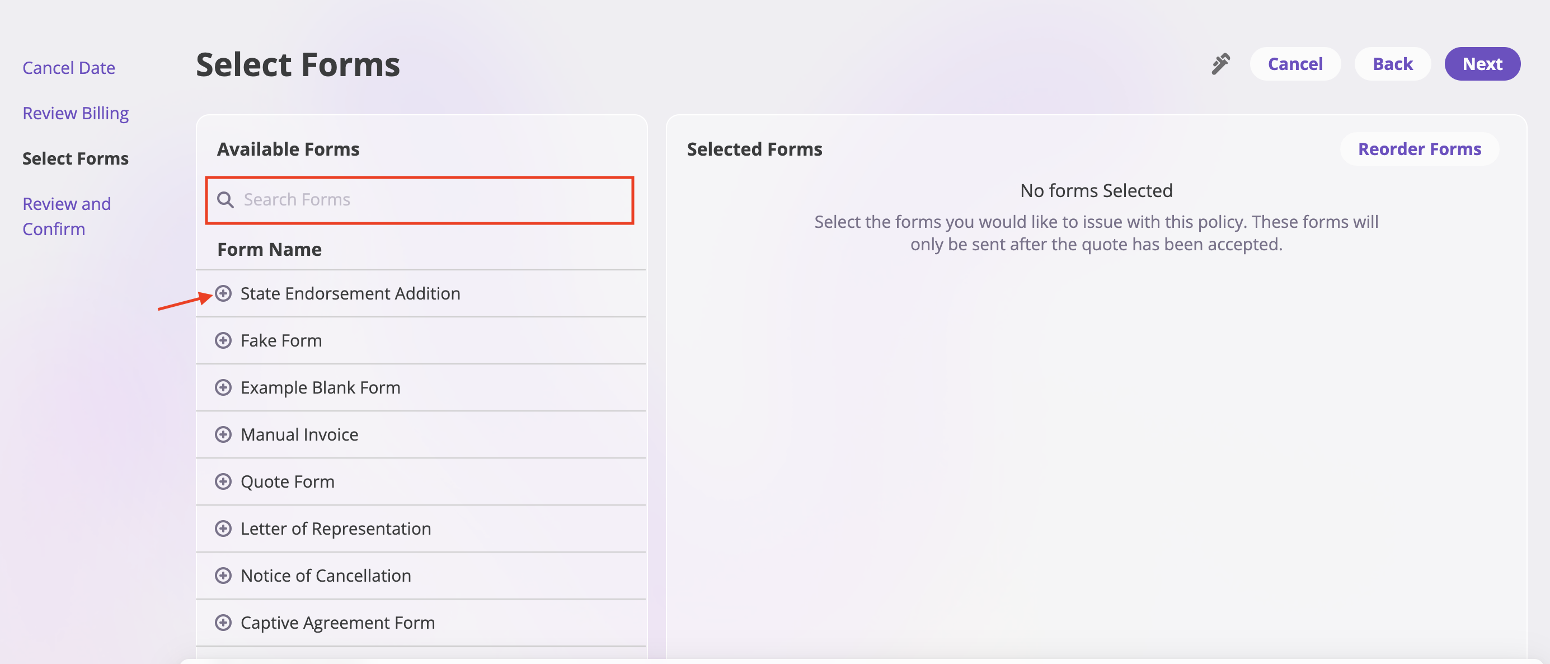The width and height of the screenshot is (1550, 664).
Task: Click the Cancel button
Action: (1295, 64)
